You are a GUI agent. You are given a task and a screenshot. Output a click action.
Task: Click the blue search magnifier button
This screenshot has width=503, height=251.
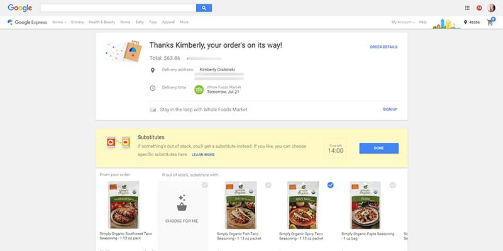(204, 8)
